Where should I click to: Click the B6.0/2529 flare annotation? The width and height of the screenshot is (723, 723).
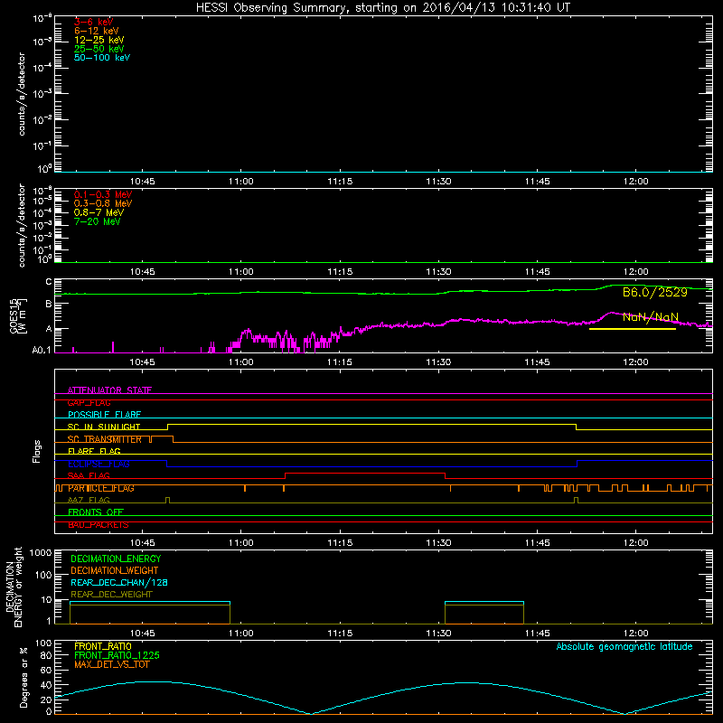click(x=654, y=292)
